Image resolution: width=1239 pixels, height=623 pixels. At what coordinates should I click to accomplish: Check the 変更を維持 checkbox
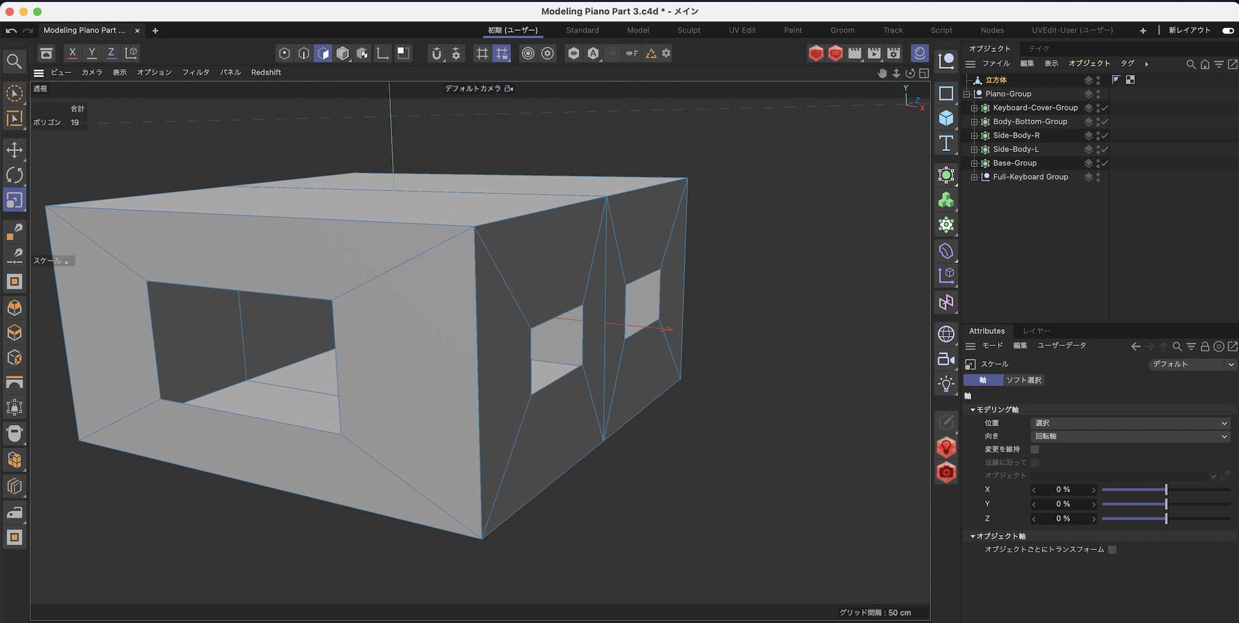pyautogui.click(x=1035, y=449)
